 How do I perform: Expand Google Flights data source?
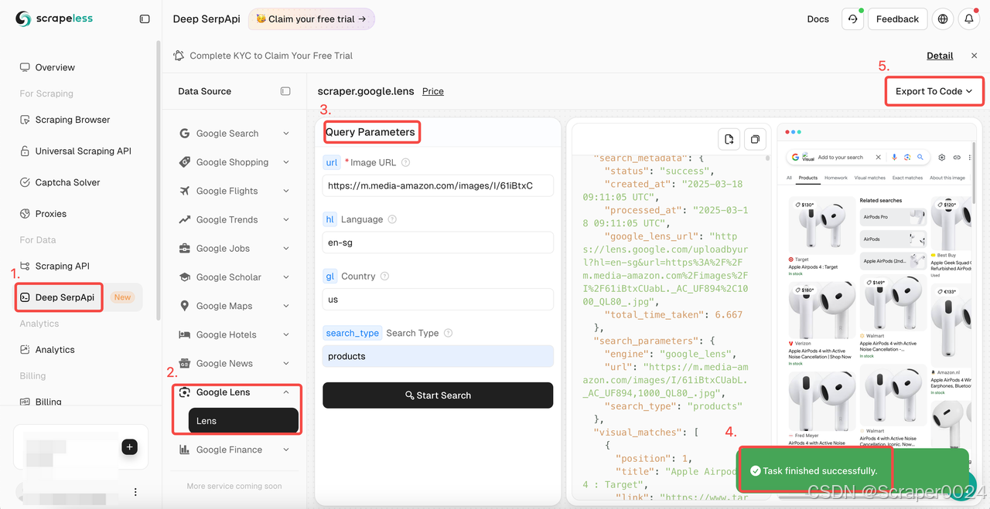pyautogui.click(x=234, y=191)
